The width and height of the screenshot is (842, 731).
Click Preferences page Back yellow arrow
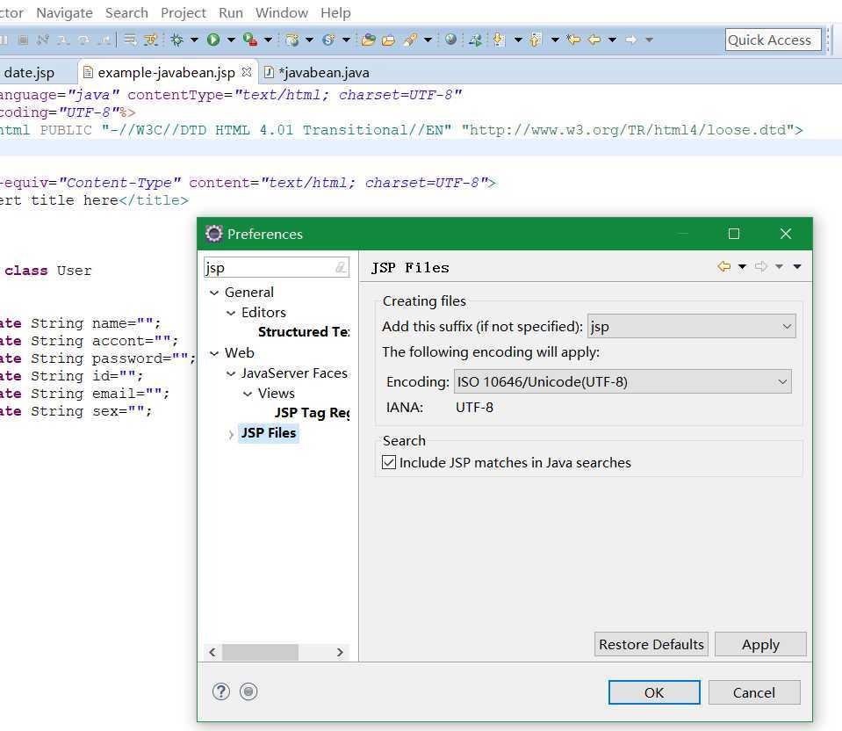pyautogui.click(x=723, y=266)
